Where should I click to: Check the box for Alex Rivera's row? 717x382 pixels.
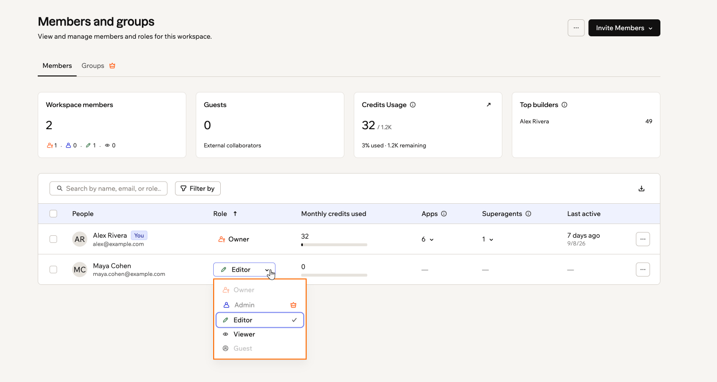(x=53, y=239)
